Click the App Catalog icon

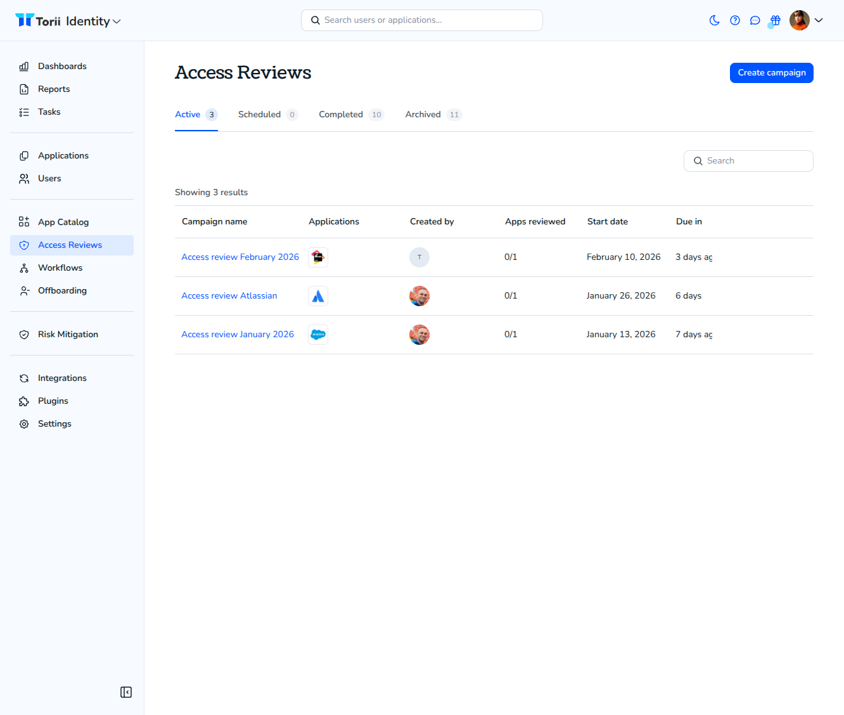tap(24, 222)
